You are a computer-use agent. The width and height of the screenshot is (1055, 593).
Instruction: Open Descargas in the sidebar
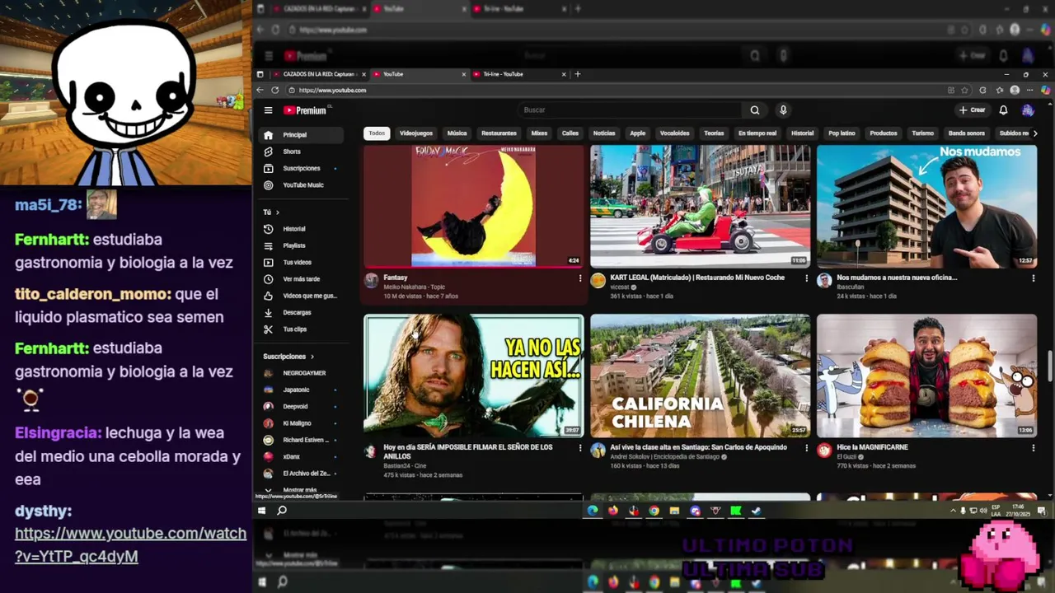point(303,312)
